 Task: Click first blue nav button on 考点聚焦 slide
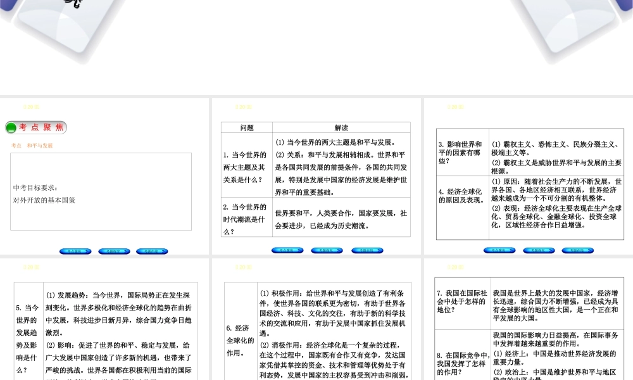tap(75, 251)
